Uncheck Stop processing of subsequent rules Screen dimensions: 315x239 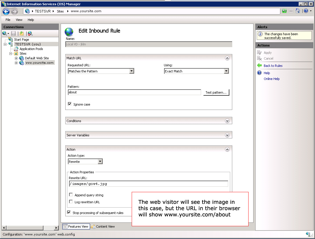pos(69,212)
